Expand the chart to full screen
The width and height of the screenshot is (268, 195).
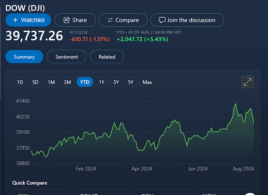click(x=248, y=82)
